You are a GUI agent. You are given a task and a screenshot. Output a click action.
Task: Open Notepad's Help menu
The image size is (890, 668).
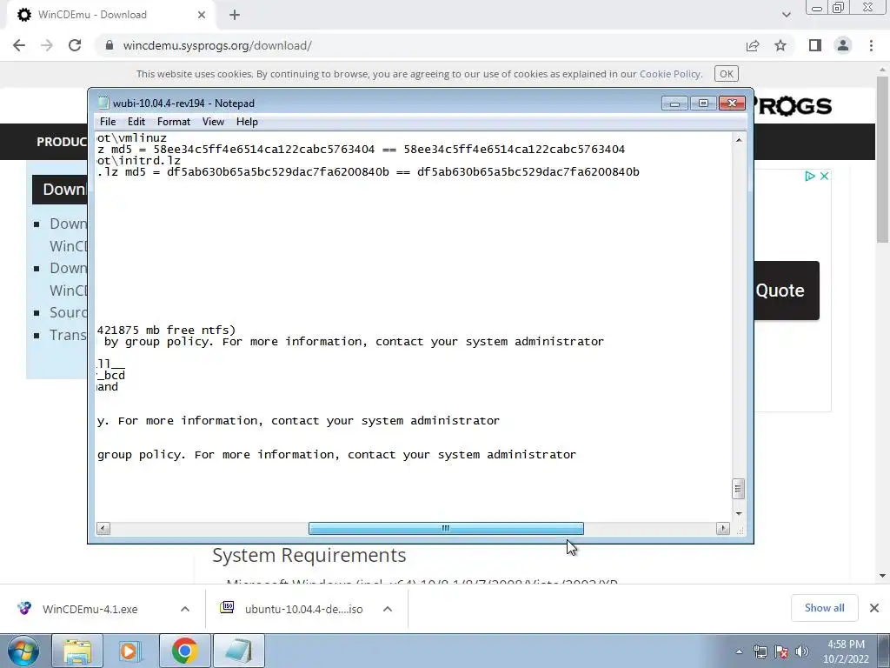point(247,122)
